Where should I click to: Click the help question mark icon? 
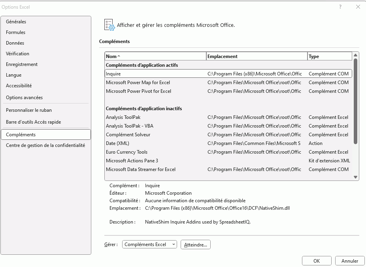pyautogui.click(x=340, y=7)
